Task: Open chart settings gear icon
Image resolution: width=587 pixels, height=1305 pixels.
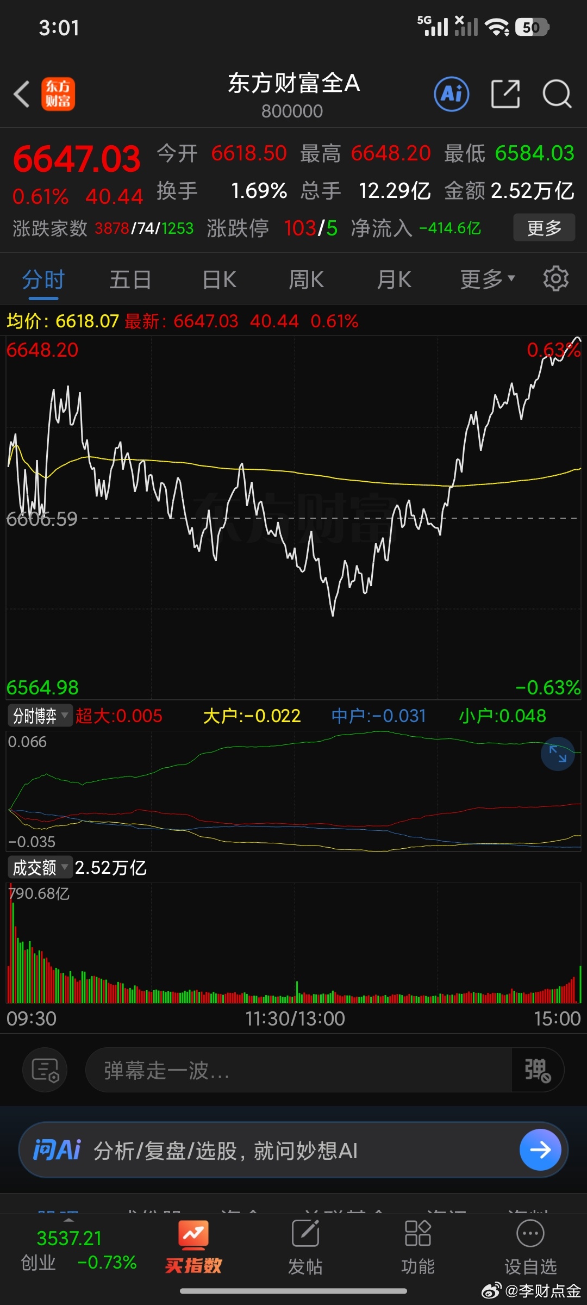Action: pyautogui.click(x=556, y=279)
